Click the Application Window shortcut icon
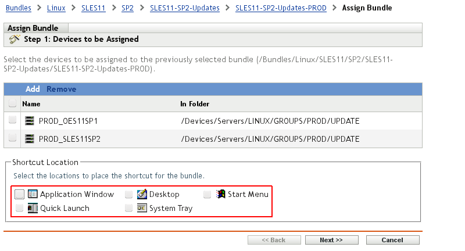This screenshot has height=251, width=465. 33,194
